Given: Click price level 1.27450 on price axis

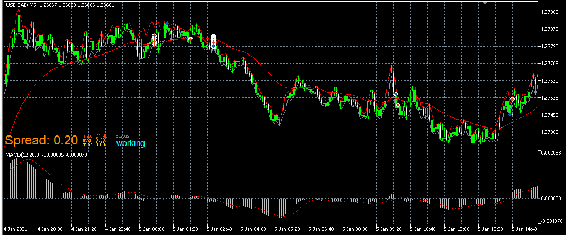Looking at the screenshot, I should pos(550,115).
